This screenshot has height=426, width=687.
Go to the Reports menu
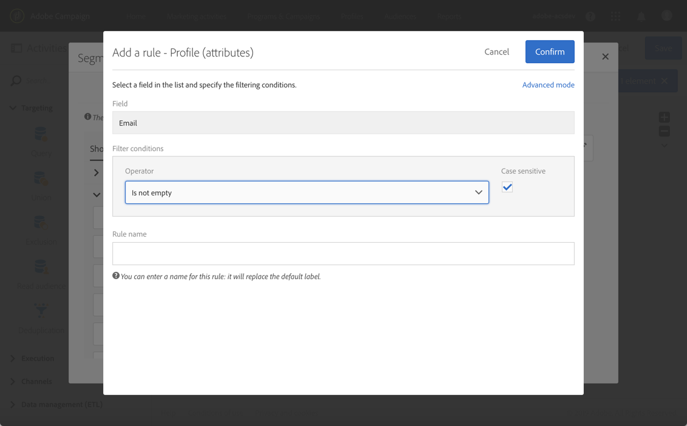tap(449, 16)
